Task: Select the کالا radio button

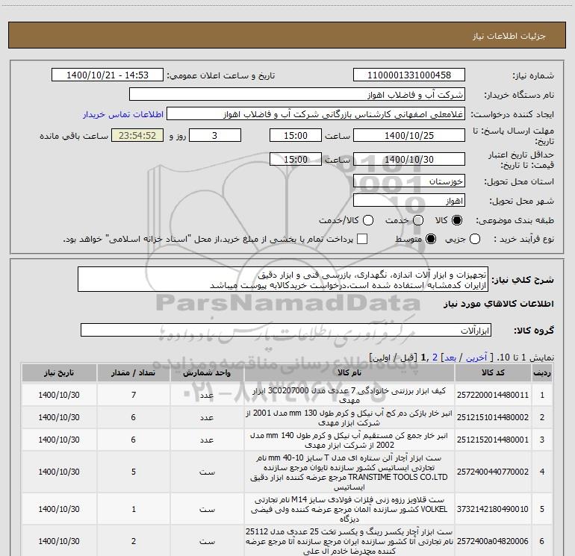Action: click(x=457, y=220)
